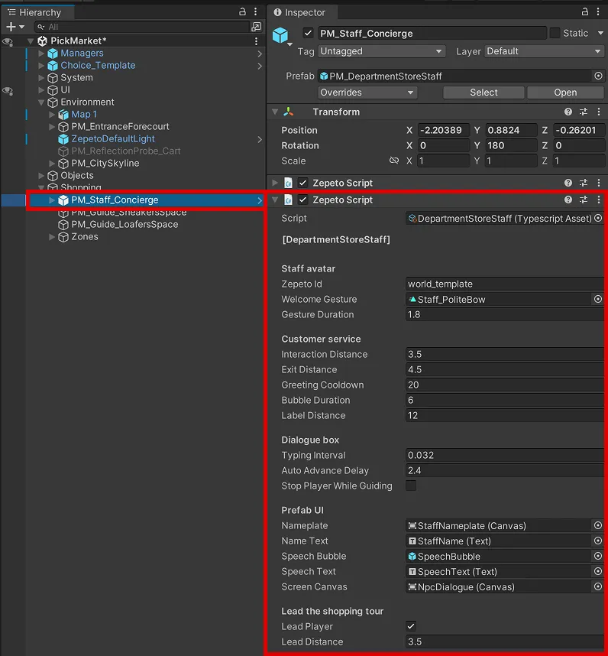The height and width of the screenshot is (656, 608).
Task: Click the Position X value field
Action: 443,130
